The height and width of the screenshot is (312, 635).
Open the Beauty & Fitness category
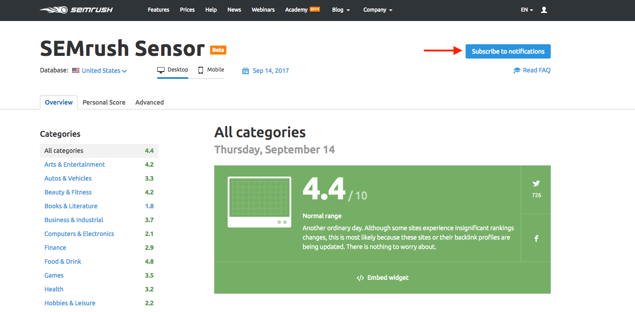click(x=68, y=192)
